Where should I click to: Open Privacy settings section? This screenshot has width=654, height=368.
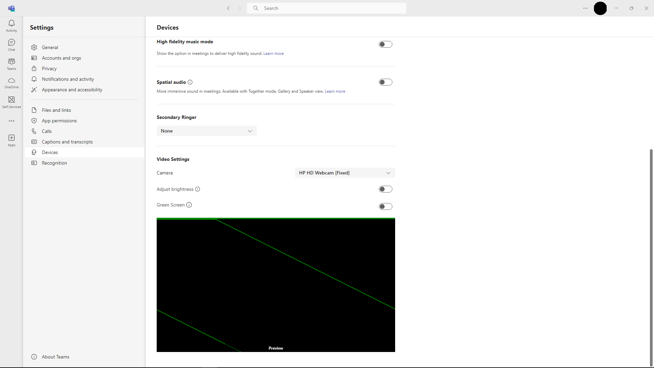click(49, 68)
